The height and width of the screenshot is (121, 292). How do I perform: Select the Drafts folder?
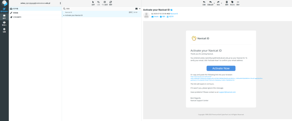click(17, 13)
